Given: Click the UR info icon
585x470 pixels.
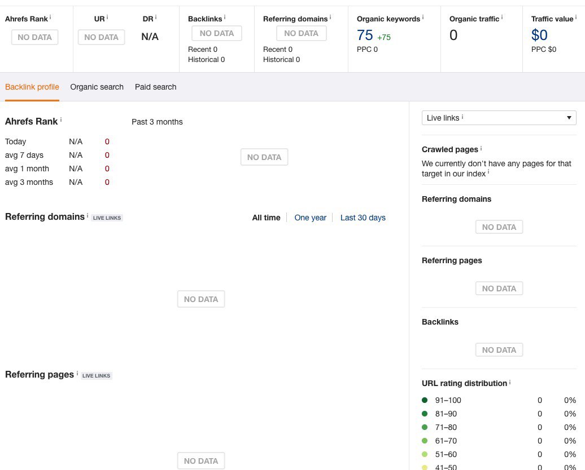Looking at the screenshot, I should tap(107, 17).
